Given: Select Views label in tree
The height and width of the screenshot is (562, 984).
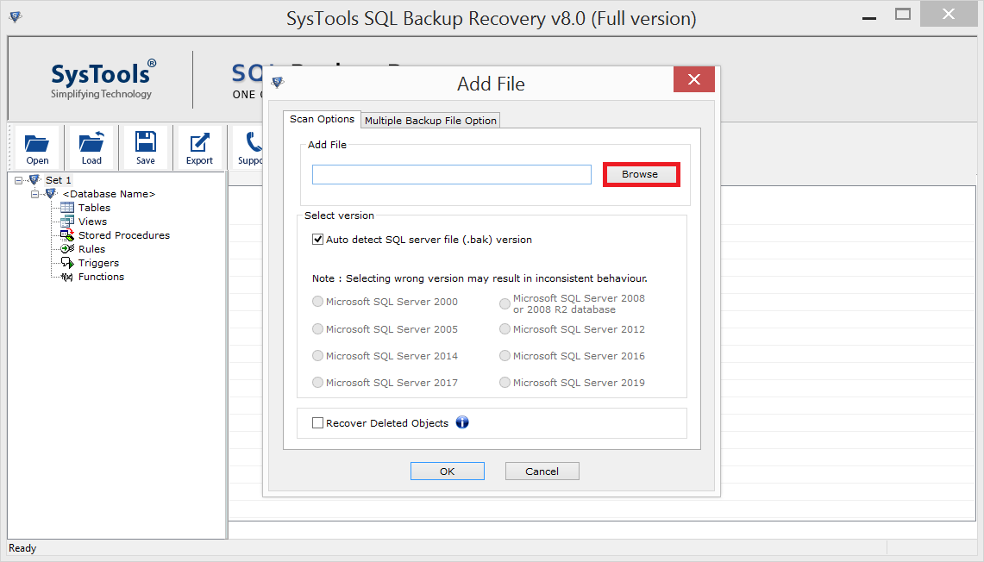Looking at the screenshot, I should tap(93, 222).
